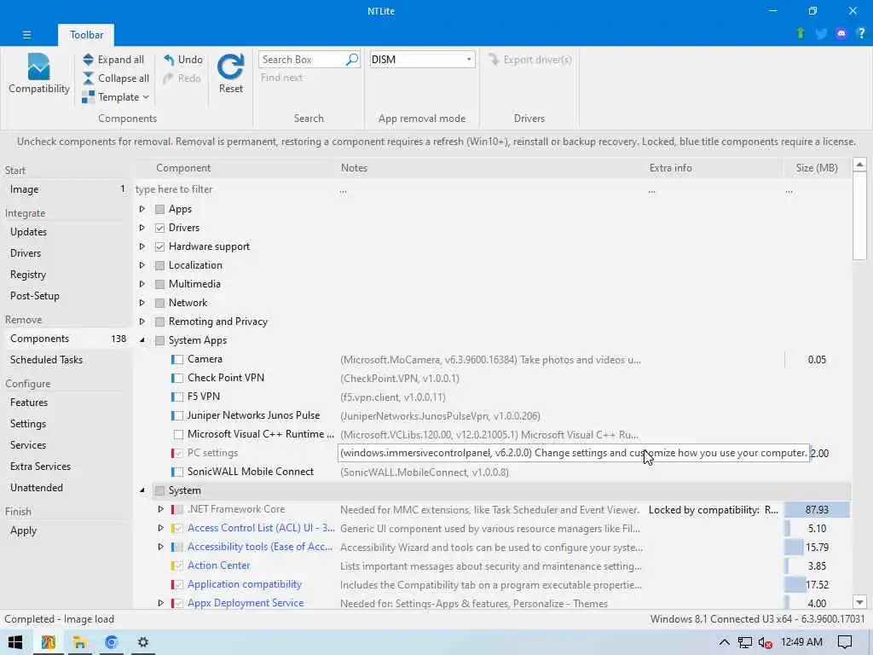Click the magnifier icon in Search Box
The image size is (873, 655).
point(352,59)
